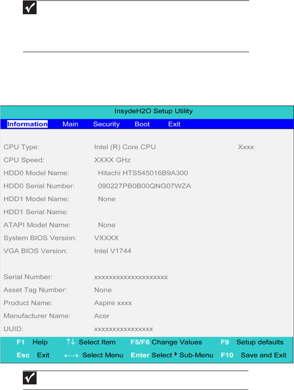294x390 pixels.
Task: Click the 'XXXX GHz' value
Action: [x=112, y=160]
